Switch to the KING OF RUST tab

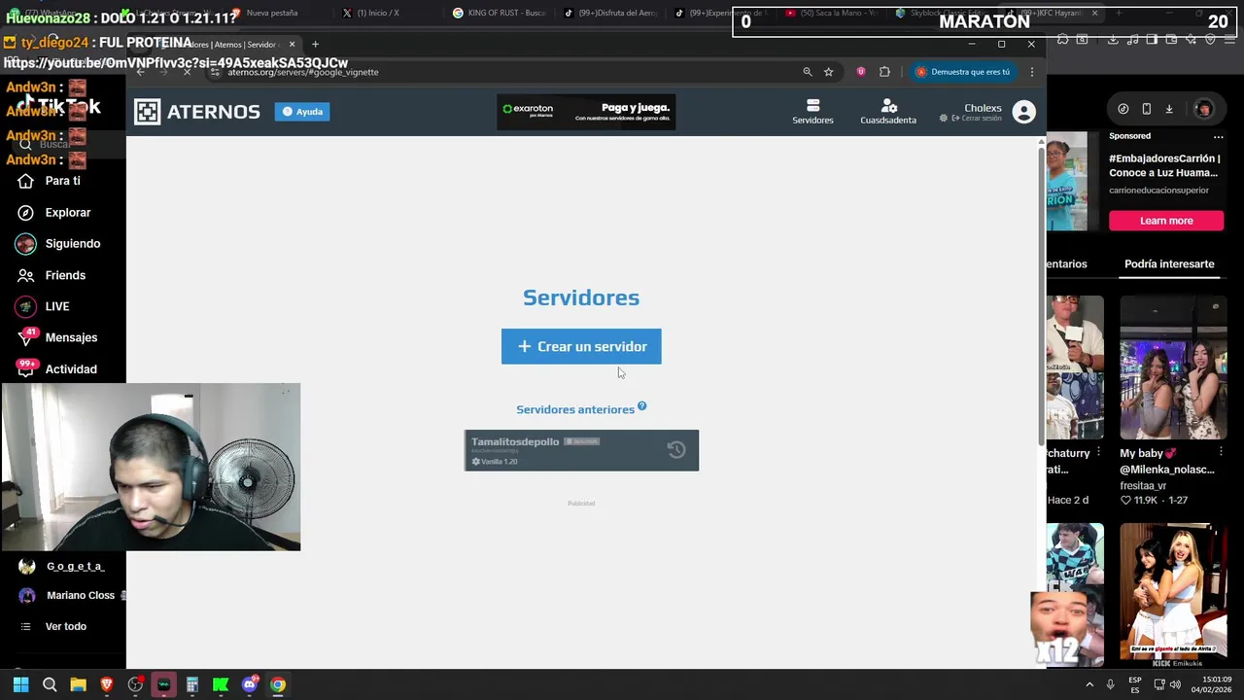pos(501,14)
